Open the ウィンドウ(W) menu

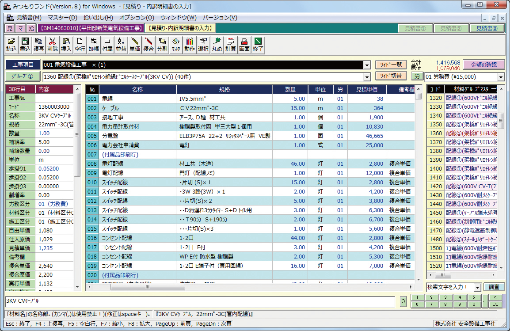click(179, 18)
